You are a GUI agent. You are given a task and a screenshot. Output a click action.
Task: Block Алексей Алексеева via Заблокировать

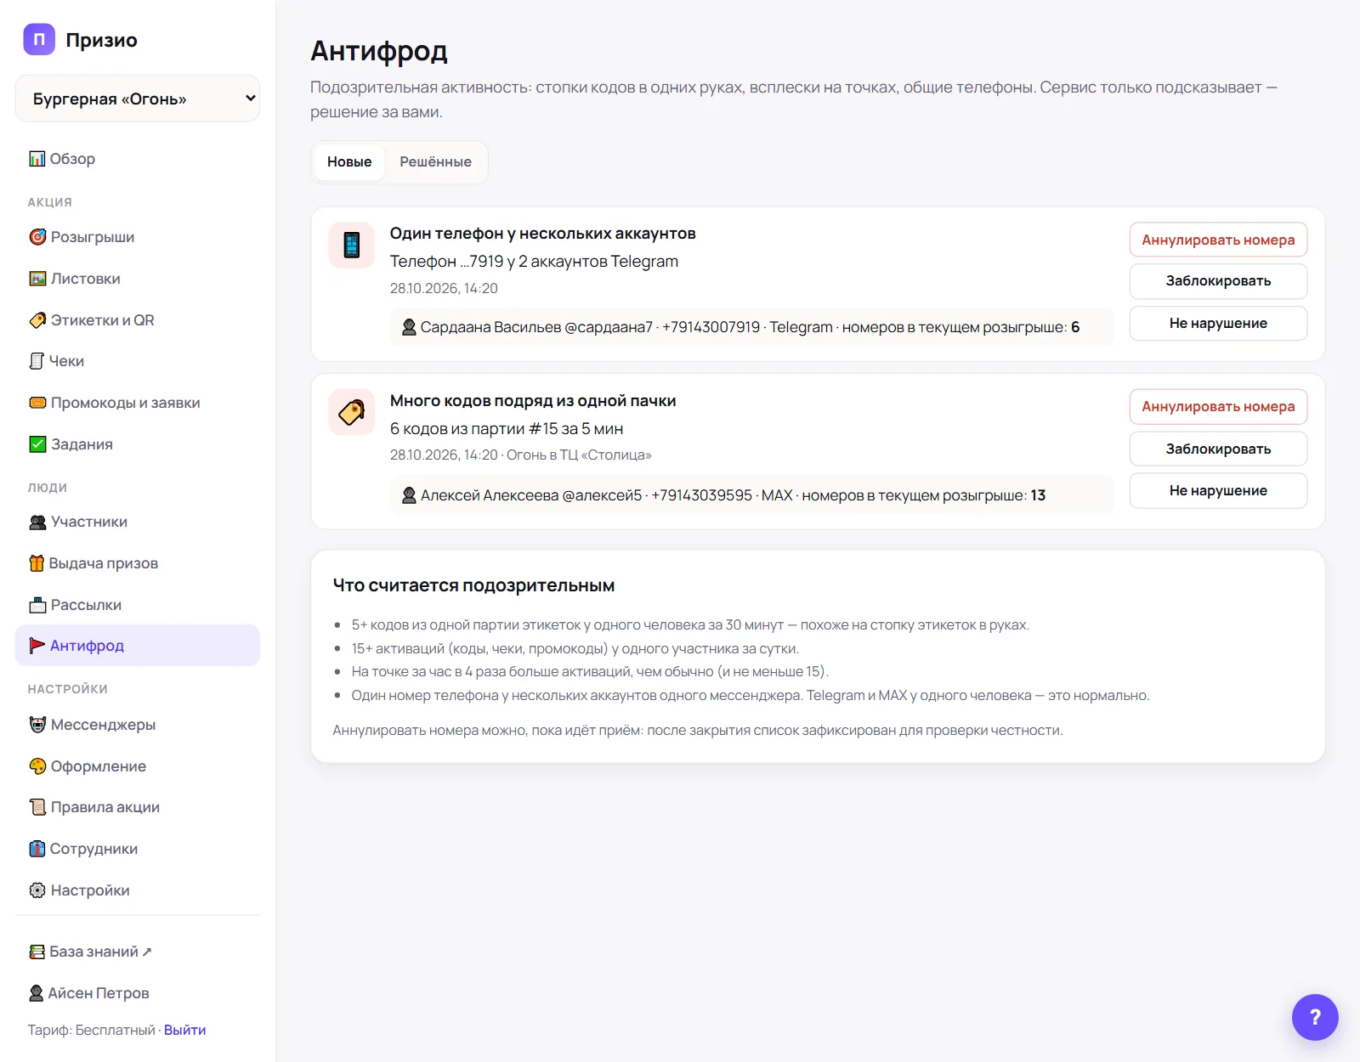click(1218, 449)
